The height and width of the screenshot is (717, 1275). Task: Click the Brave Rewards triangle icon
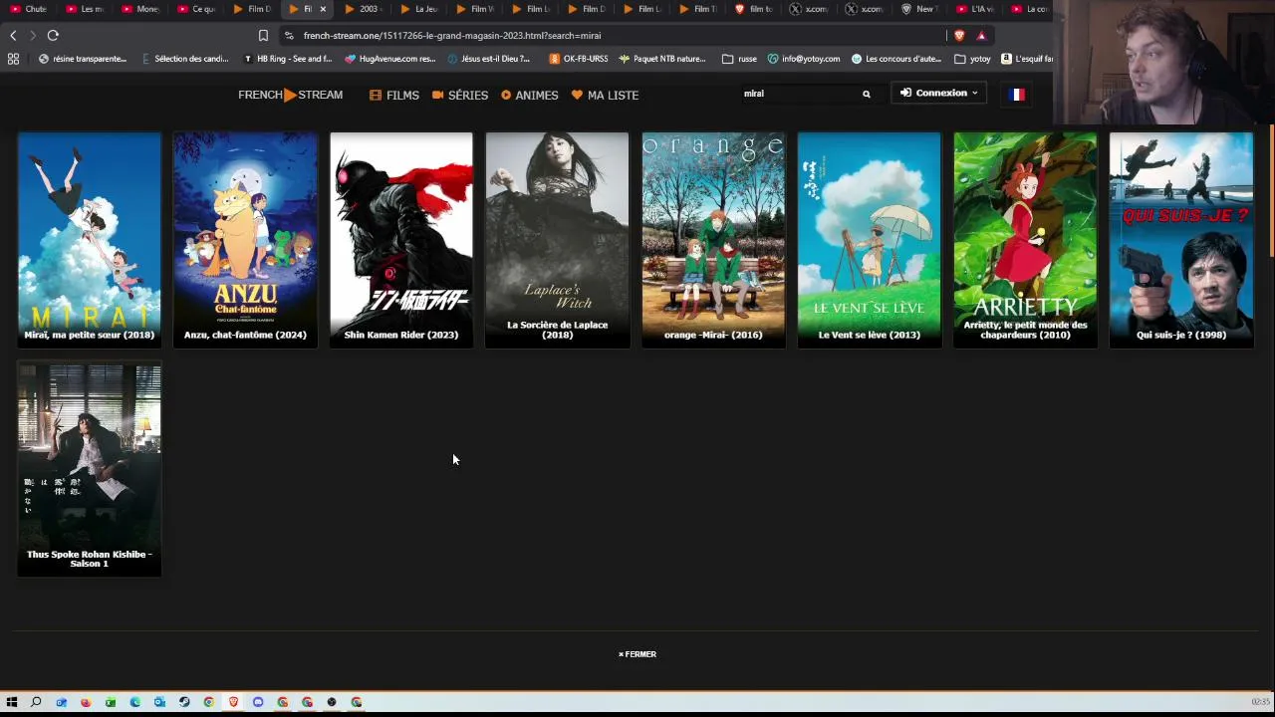(981, 35)
